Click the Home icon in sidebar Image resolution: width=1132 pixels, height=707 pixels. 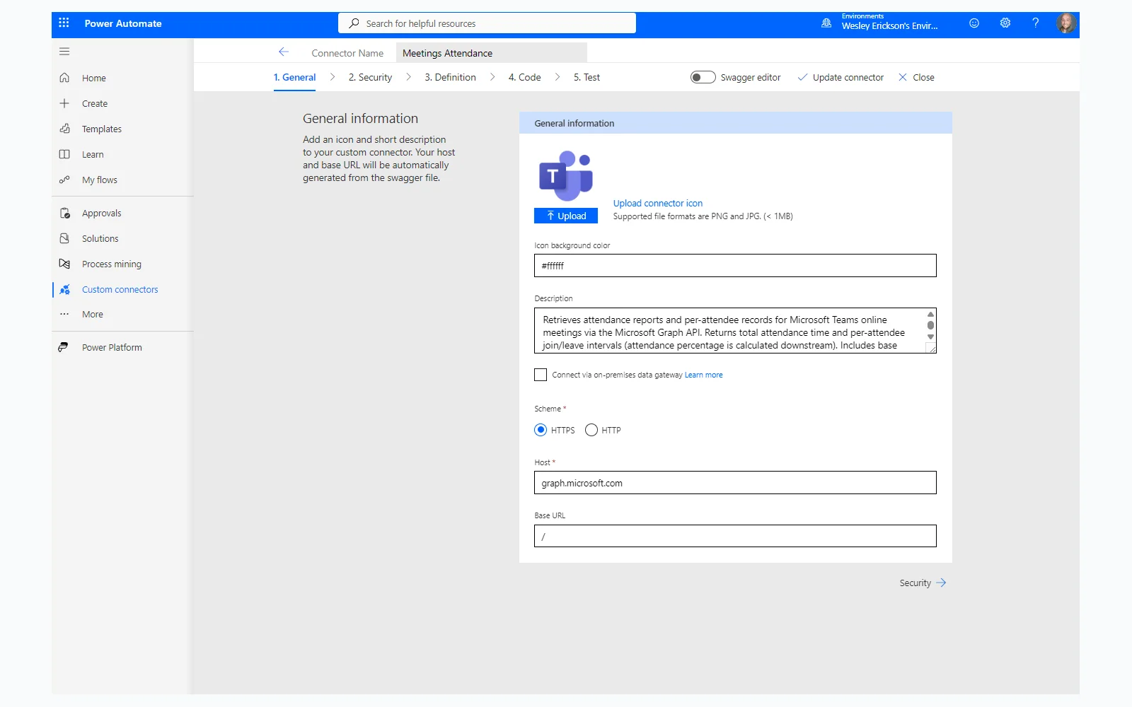64,78
